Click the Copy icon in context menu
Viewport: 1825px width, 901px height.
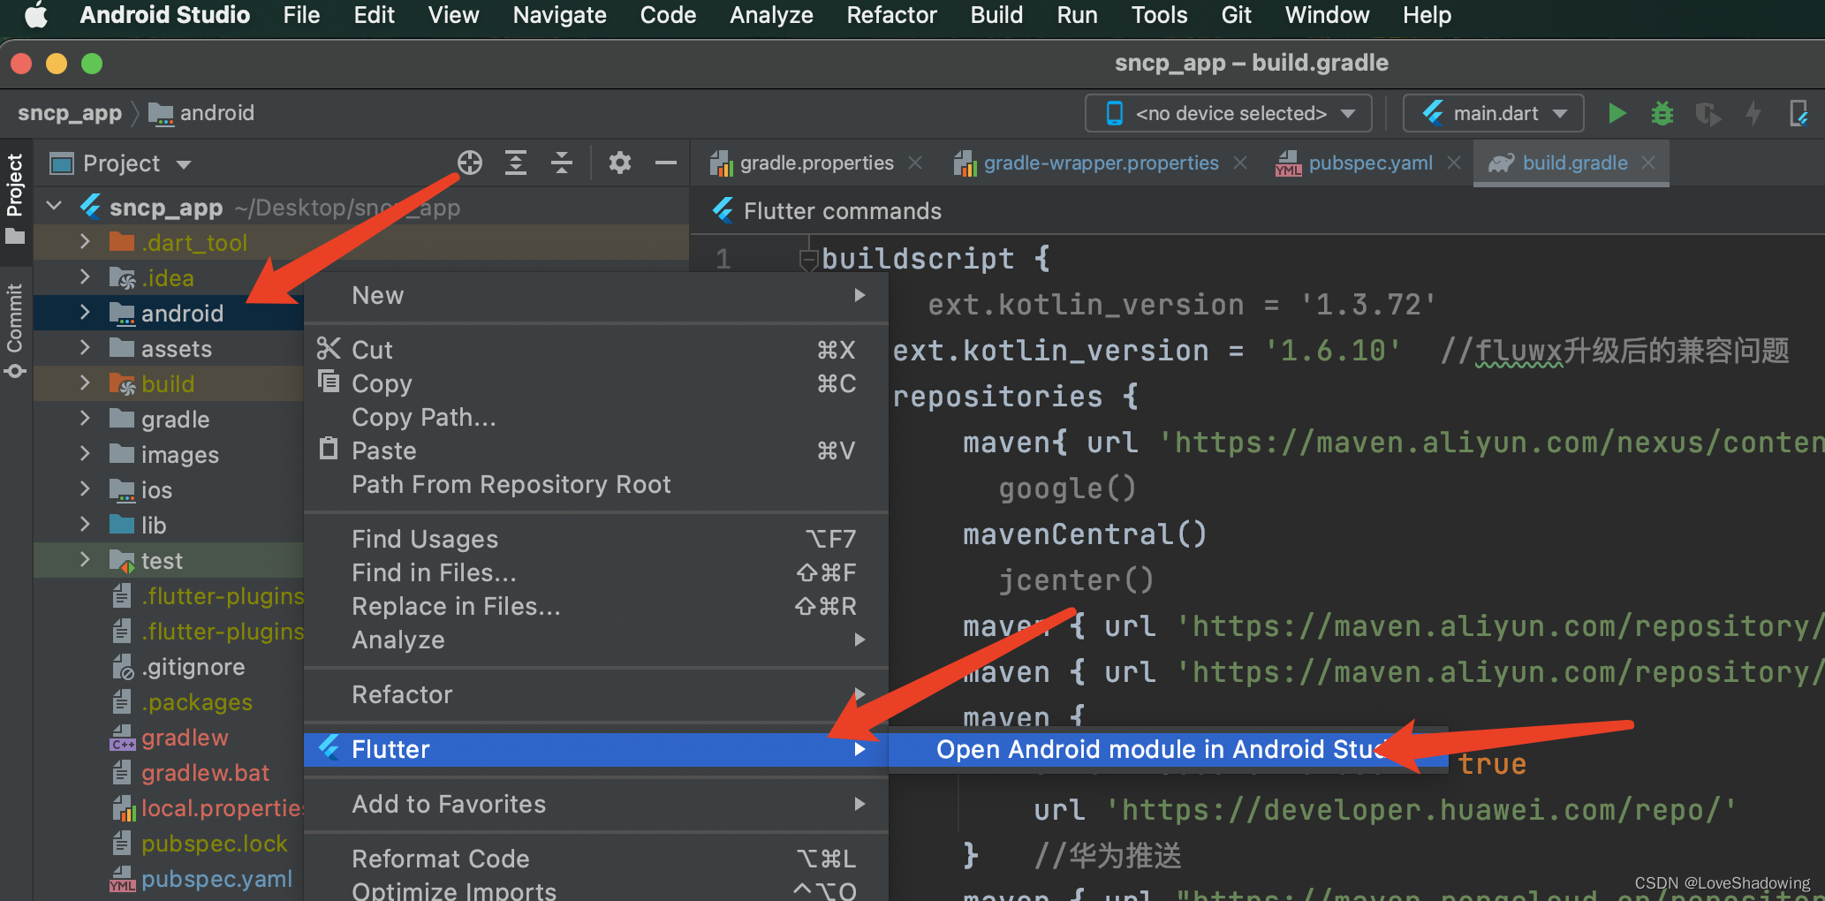(x=329, y=382)
